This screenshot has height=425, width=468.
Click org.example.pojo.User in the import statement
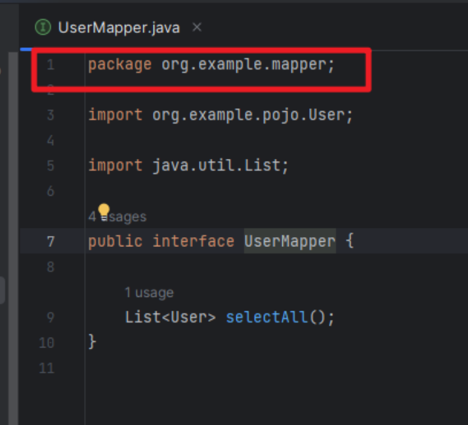pos(249,115)
